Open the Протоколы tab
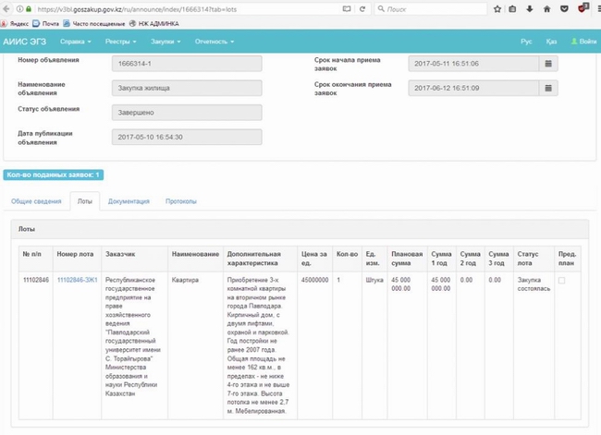 pyautogui.click(x=181, y=200)
